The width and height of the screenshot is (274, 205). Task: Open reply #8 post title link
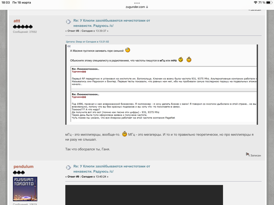click(x=112, y=23)
